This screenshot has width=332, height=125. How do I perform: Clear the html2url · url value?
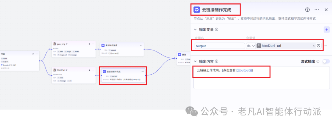point(314,46)
